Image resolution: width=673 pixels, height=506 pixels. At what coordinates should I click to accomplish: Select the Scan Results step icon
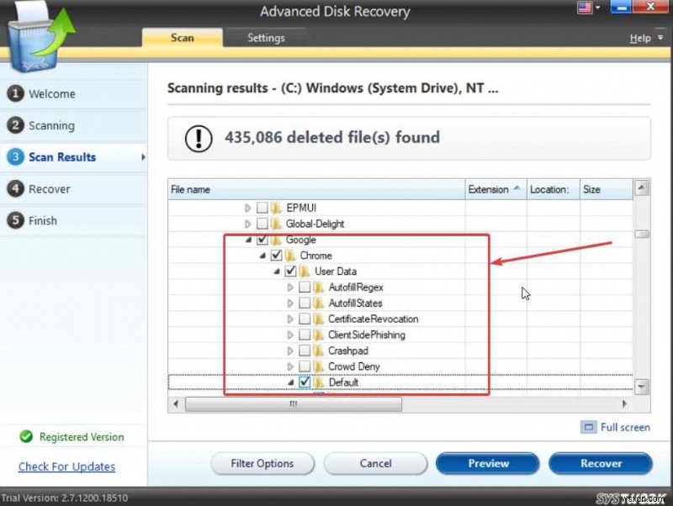click(15, 157)
